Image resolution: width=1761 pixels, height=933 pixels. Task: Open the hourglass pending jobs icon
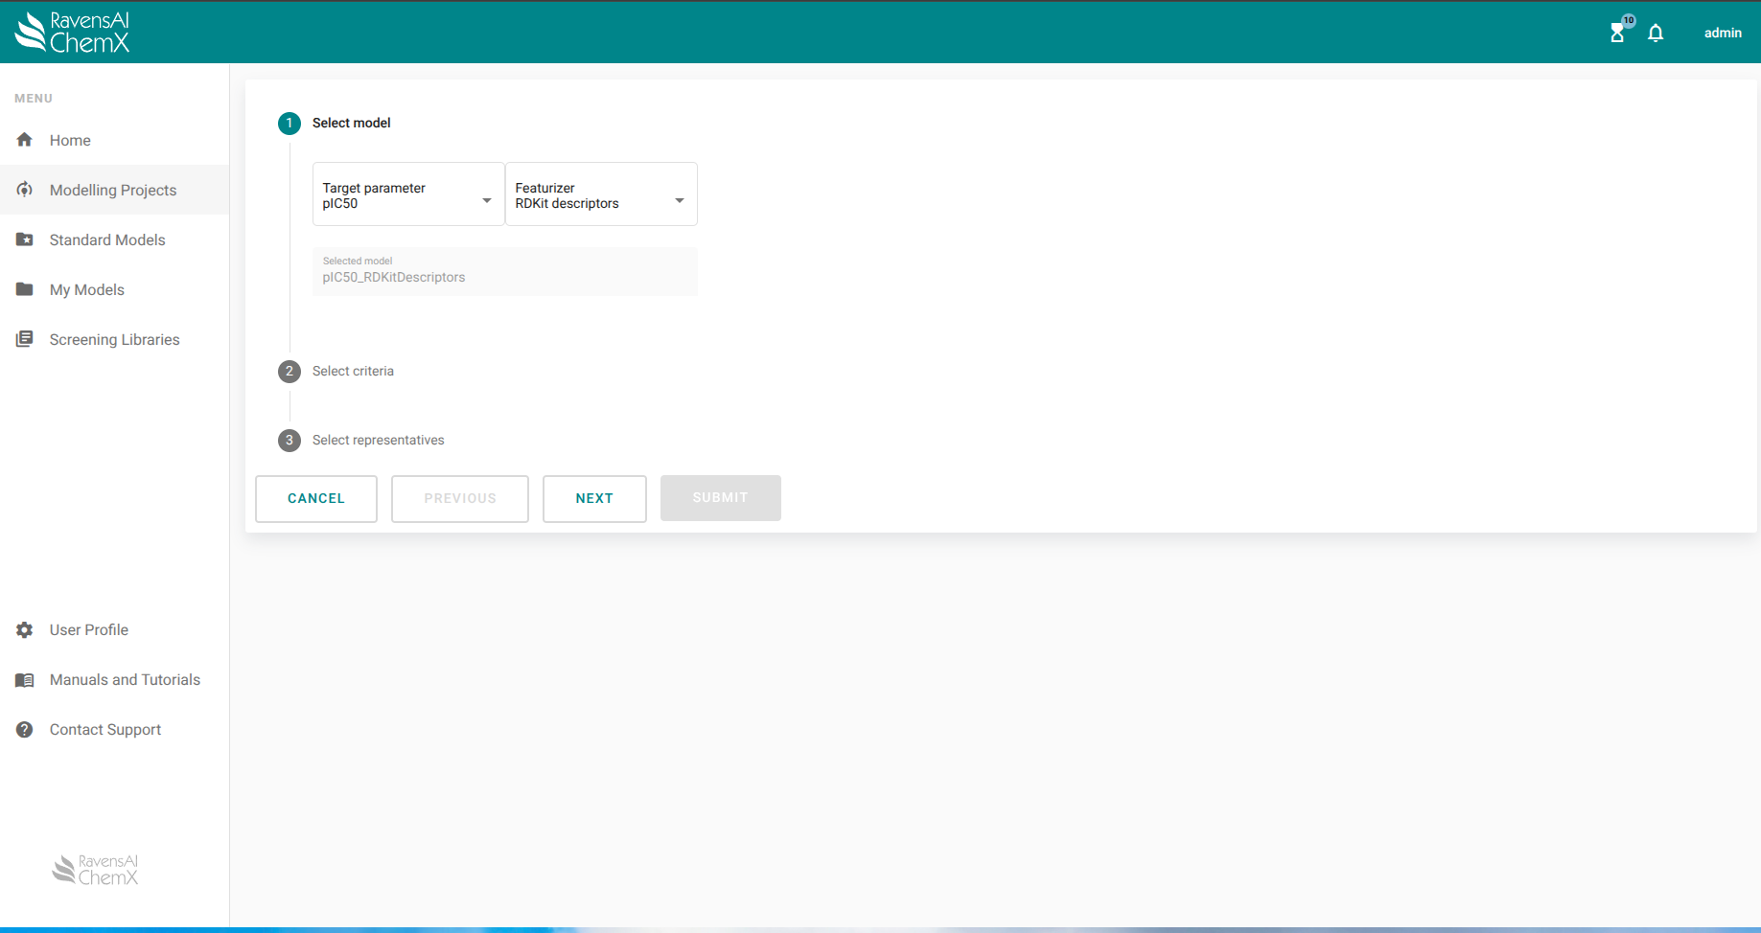click(x=1617, y=34)
